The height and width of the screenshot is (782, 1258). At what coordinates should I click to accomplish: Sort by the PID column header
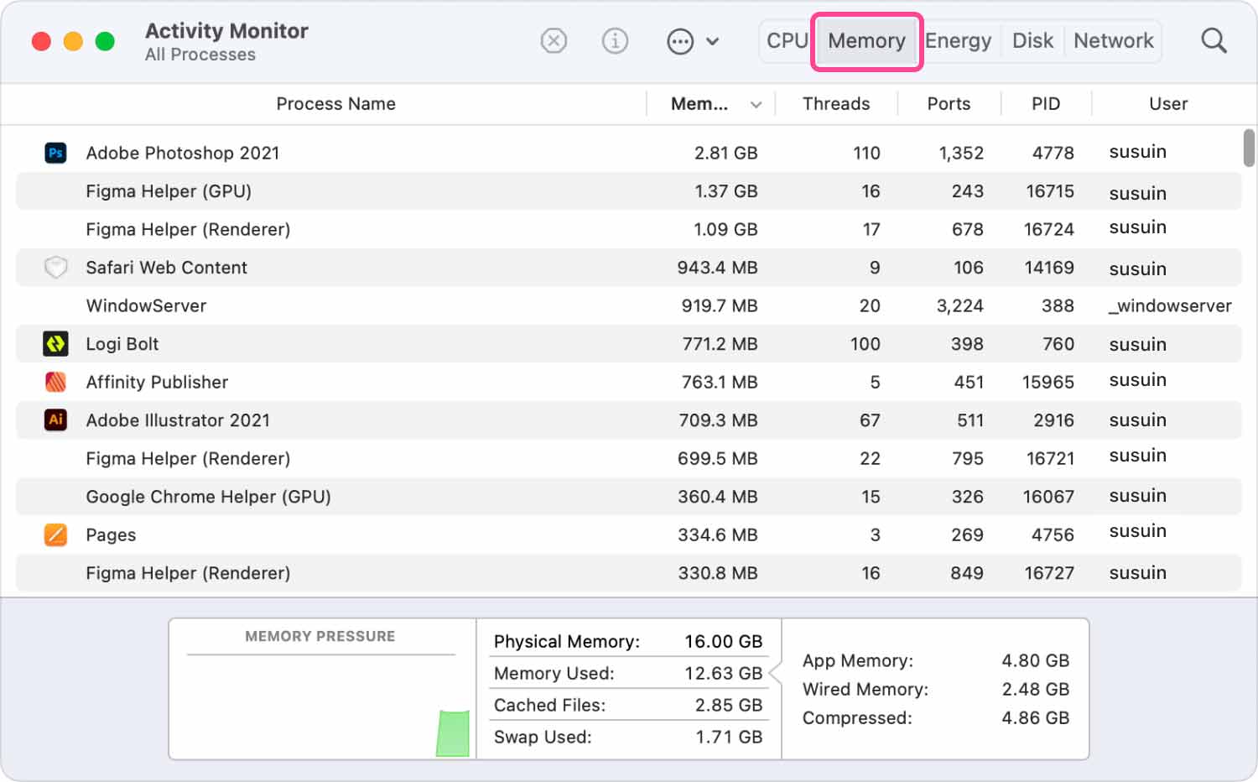coord(1046,104)
